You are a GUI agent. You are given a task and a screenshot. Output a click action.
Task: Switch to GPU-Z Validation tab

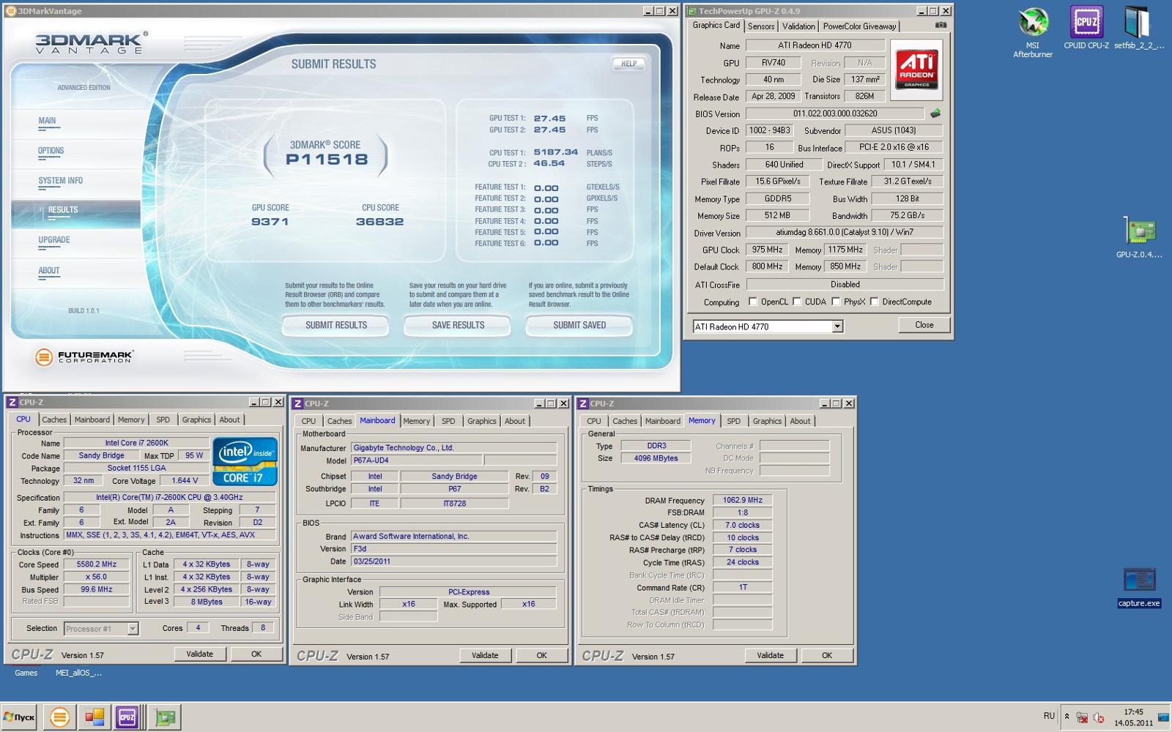[798, 26]
